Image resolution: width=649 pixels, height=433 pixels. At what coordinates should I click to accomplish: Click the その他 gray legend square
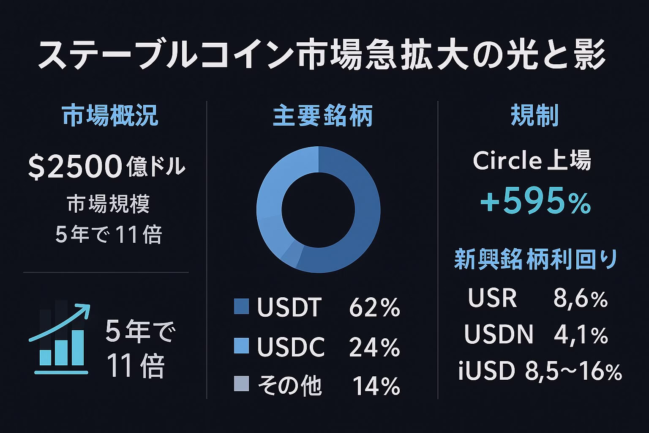click(x=241, y=384)
